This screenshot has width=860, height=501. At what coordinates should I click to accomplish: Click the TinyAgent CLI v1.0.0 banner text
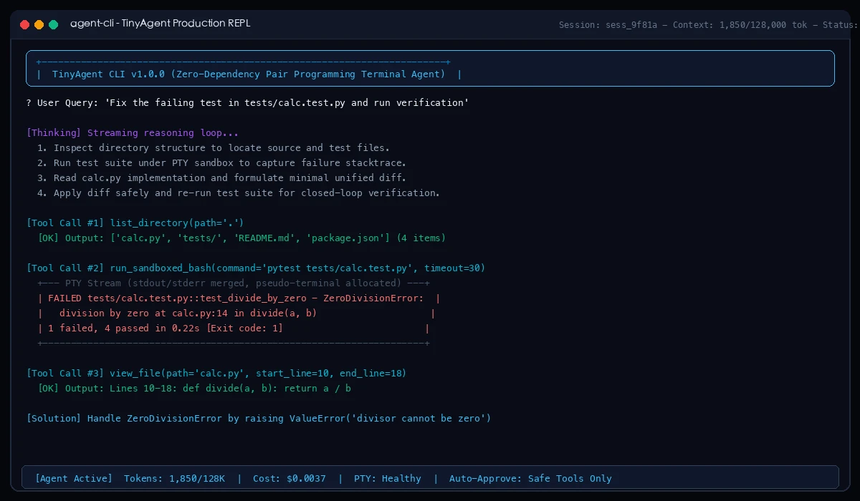(x=249, y=74)
